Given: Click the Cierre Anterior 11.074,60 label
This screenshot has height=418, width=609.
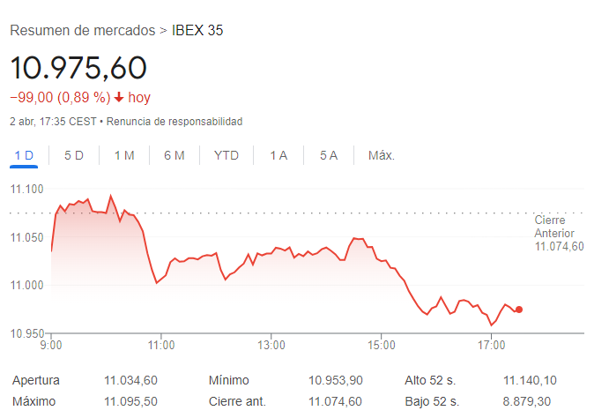Looking at the screenshot, I should pyautogui.click(x=559, y=233).
